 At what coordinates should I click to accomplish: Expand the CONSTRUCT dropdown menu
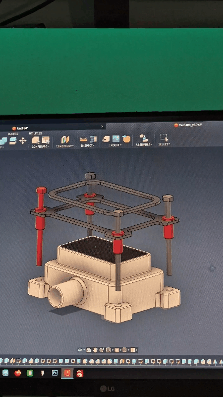click(x=65, y=146)
